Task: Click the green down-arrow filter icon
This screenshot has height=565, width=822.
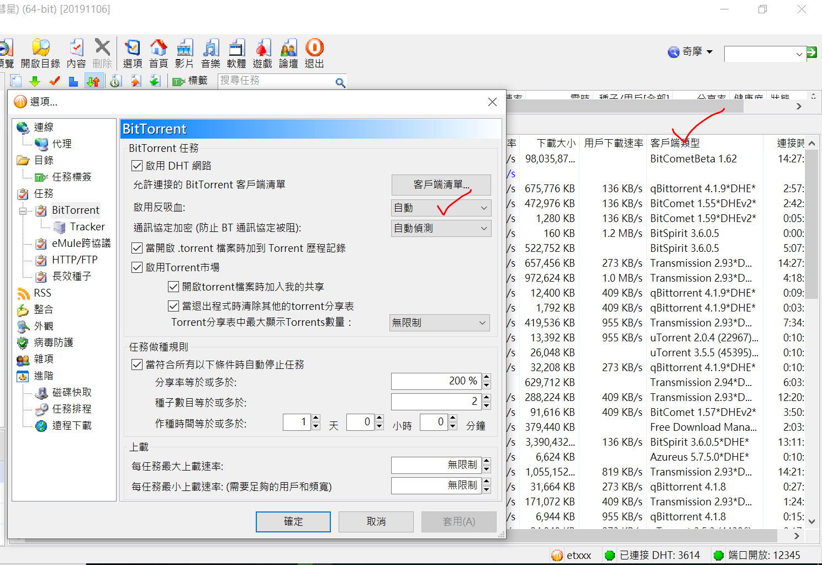Action: click(35, 81)
